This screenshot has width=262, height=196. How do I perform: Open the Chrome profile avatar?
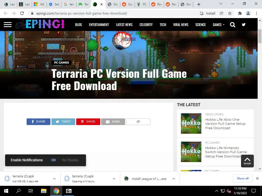[248, 13]
